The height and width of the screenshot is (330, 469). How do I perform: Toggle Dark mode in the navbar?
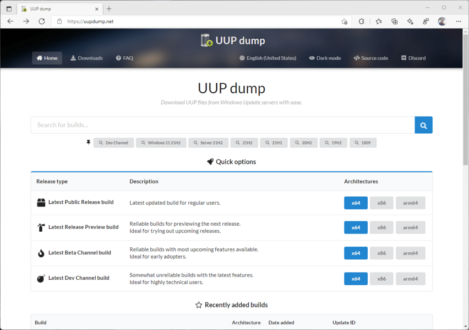[325, 58]
